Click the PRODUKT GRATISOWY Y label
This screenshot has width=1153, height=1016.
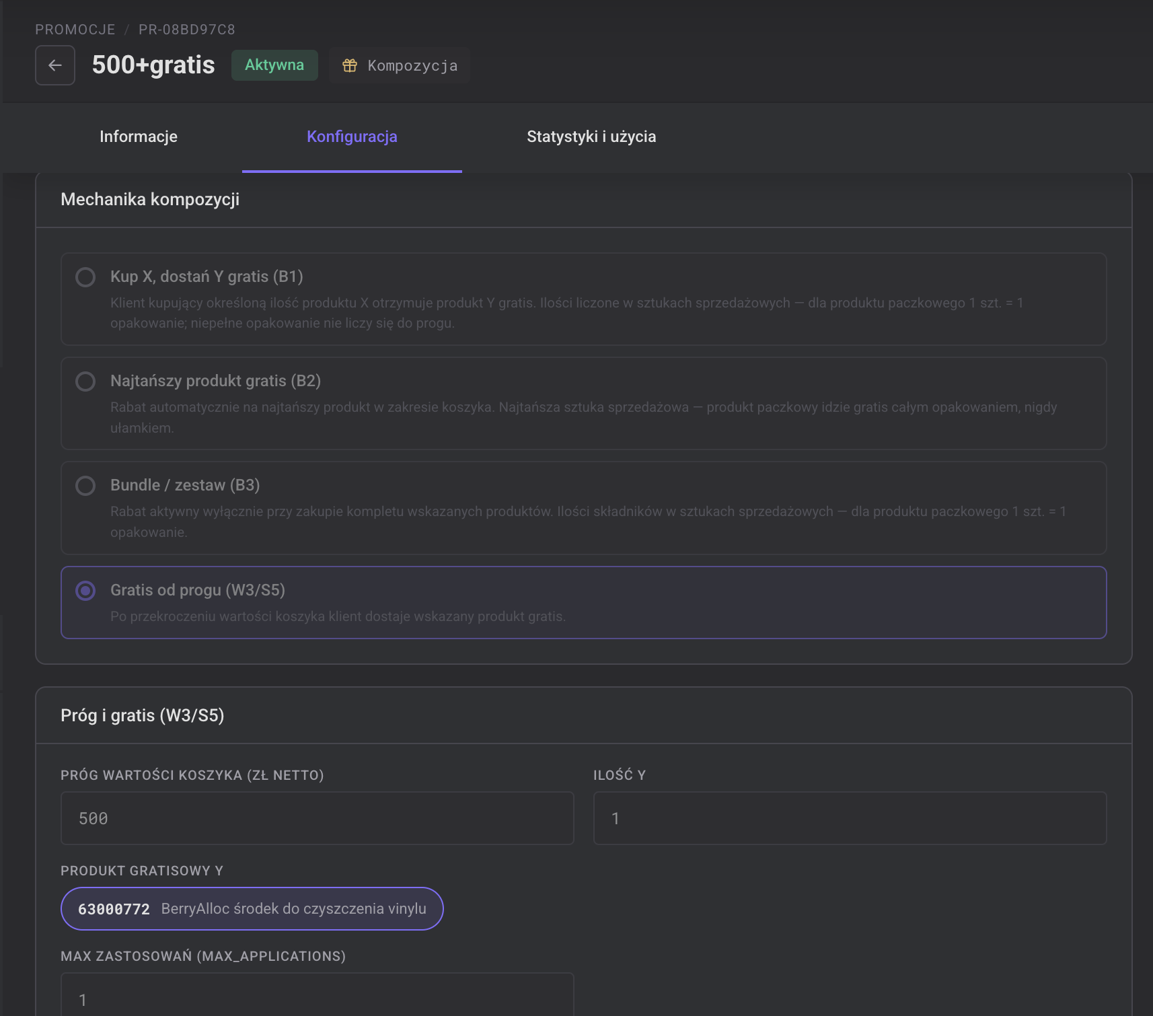point(142,871)
